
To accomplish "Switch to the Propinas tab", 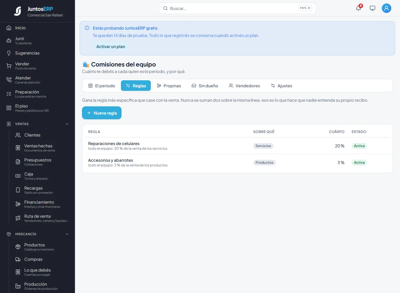I will tap(169, 86).
